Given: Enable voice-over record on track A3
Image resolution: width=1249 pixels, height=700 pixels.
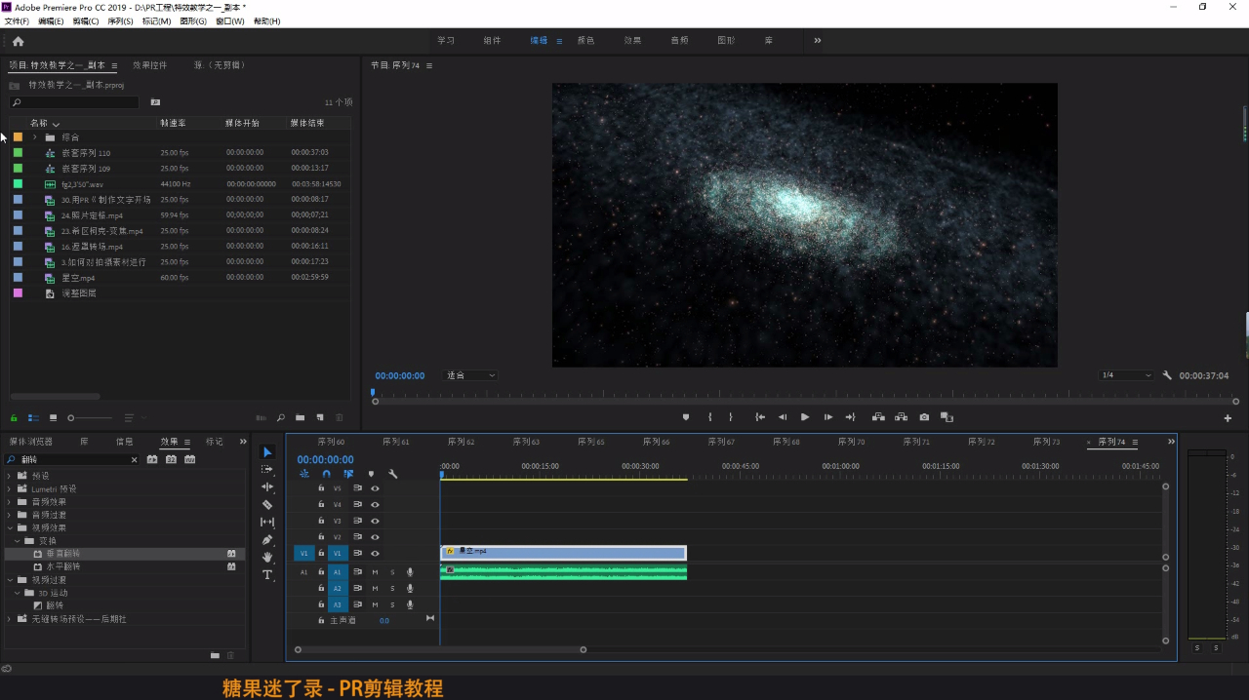Looking at the screenshot, I should click(x=410, y=604).
